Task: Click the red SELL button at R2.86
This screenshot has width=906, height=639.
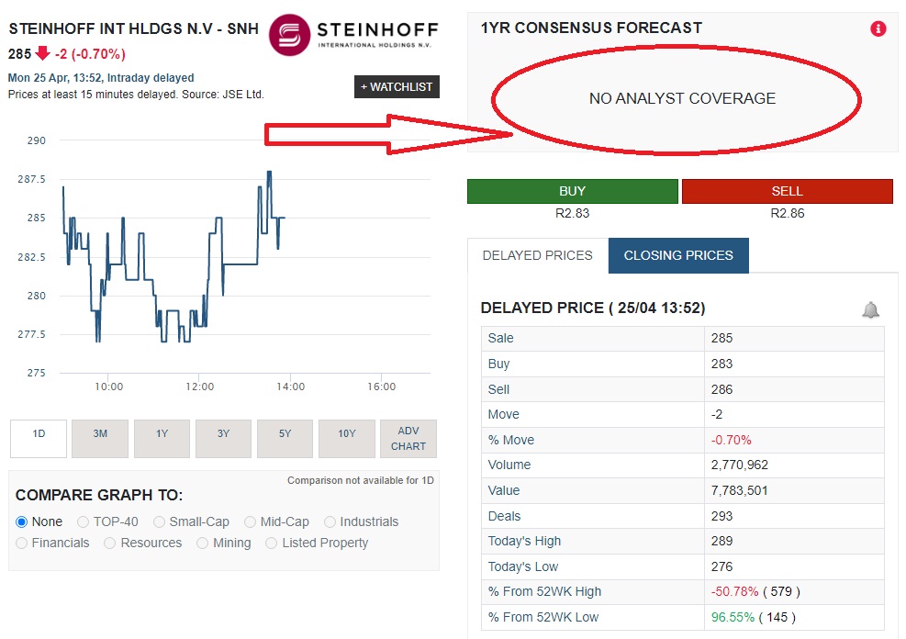Action: click(787, 191)
